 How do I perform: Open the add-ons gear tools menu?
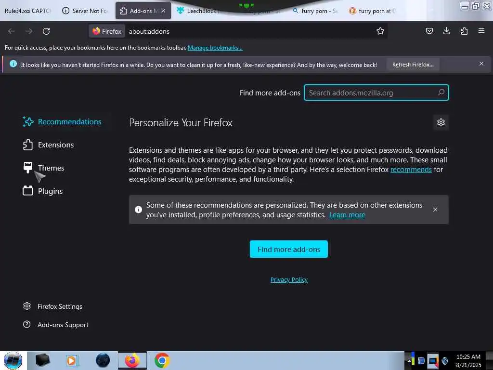(x=441, y=122)
